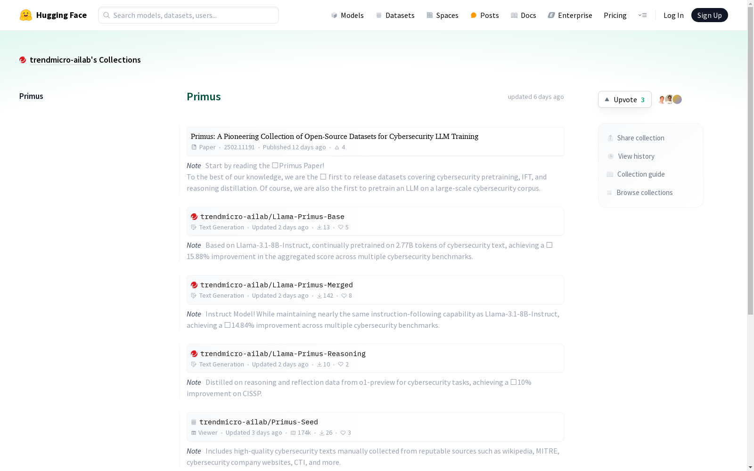Click the Browse collections icon
The height and width of the screenshot is (471, 754).
pyautogui.click(x=609, y=193)
